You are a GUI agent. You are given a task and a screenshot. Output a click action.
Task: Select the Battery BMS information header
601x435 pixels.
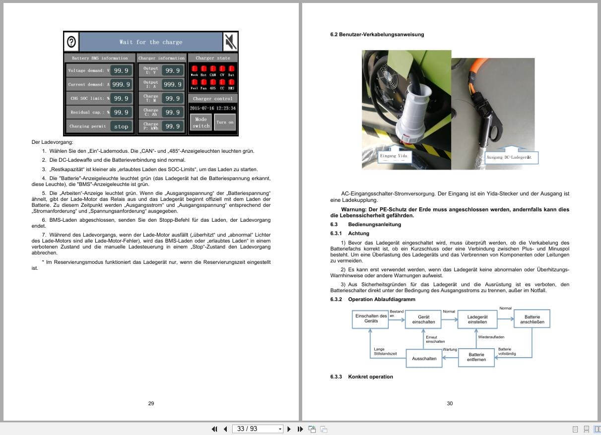(99, 58)
